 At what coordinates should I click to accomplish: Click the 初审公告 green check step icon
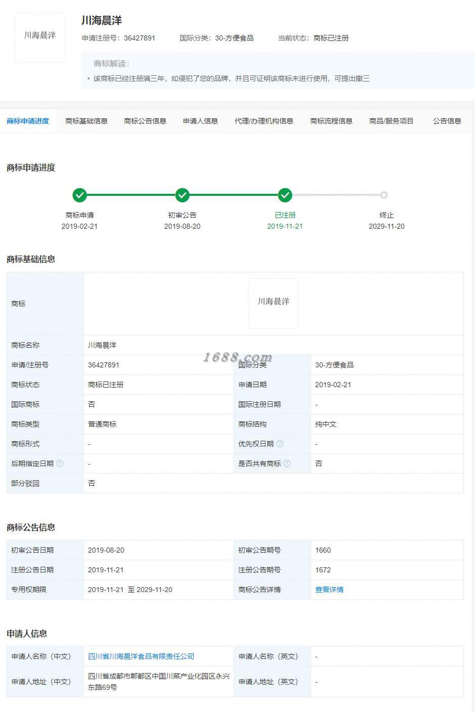[x=182, y=195]
